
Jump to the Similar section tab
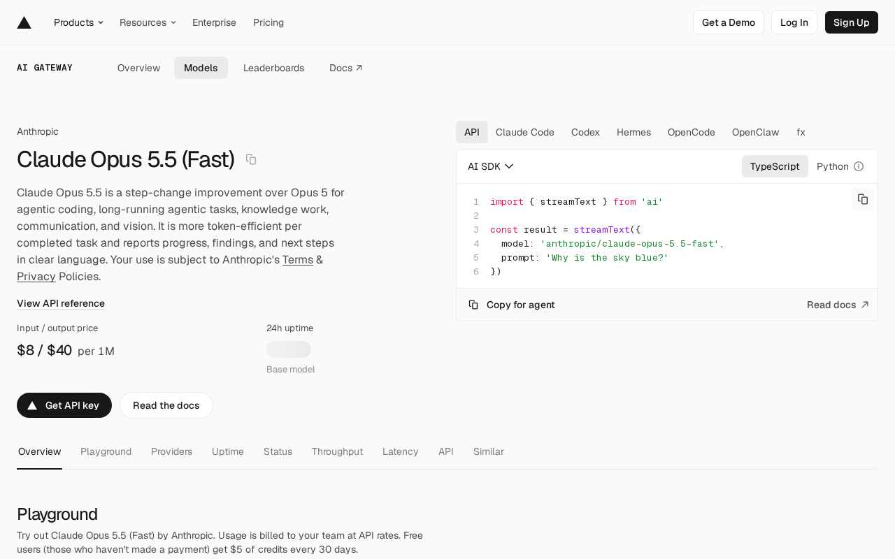point(489,451)
